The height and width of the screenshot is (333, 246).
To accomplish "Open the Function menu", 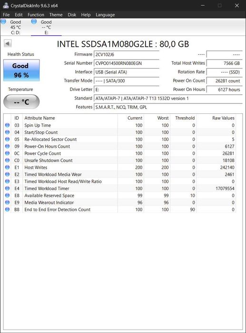I will click(36, 15).
